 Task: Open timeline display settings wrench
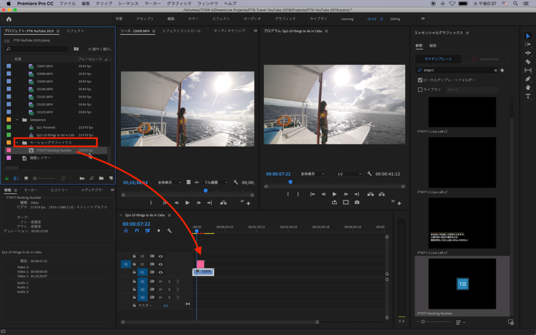click(169, 230)
